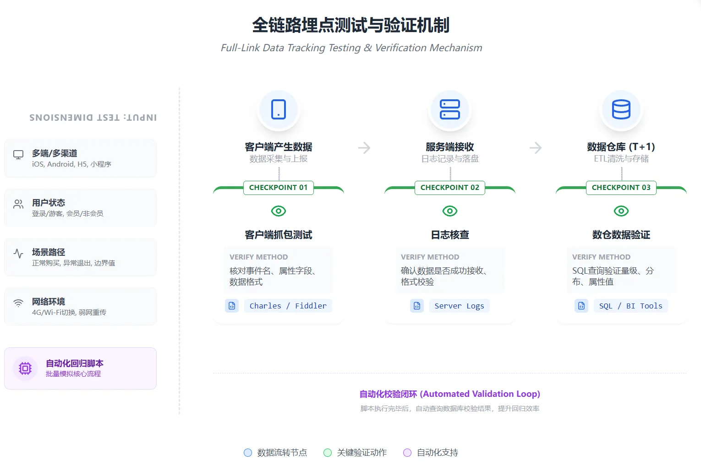Click the Server Logs tool tag

[460, 306]
